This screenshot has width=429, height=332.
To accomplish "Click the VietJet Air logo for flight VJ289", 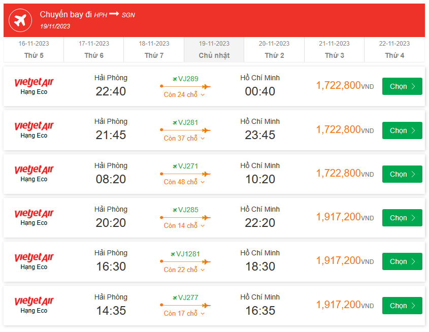I will tap(34, 82).
